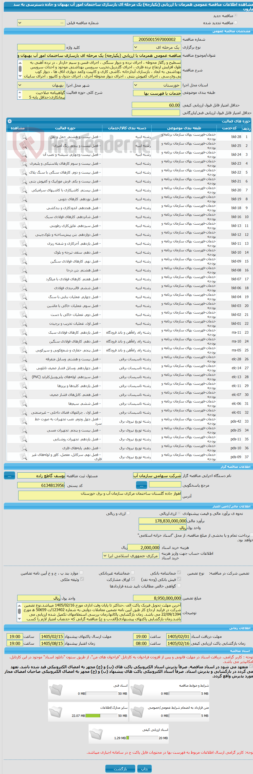Select ارزی و ریالی estimate radio option
This screenshot has width=253, height=774.
click(x=128, y=513)
